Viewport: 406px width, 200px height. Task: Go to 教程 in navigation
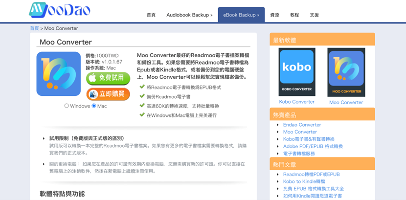(294, 15)
